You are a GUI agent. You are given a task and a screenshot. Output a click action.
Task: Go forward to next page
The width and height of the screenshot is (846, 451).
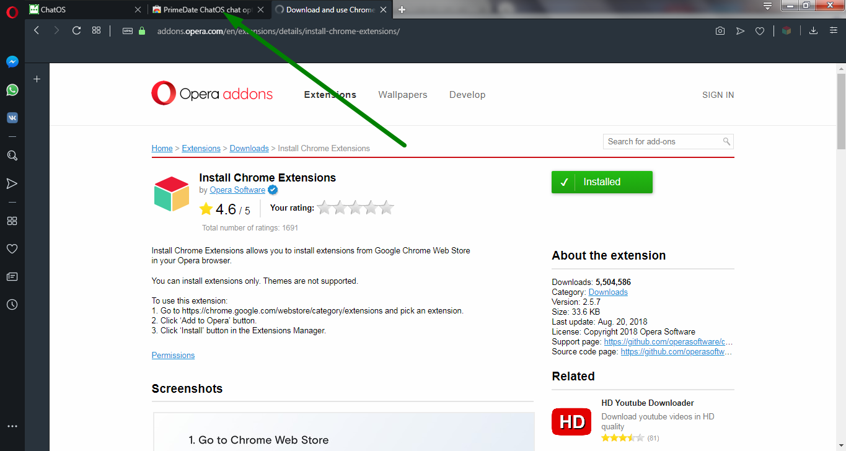(x=56, y=30)
